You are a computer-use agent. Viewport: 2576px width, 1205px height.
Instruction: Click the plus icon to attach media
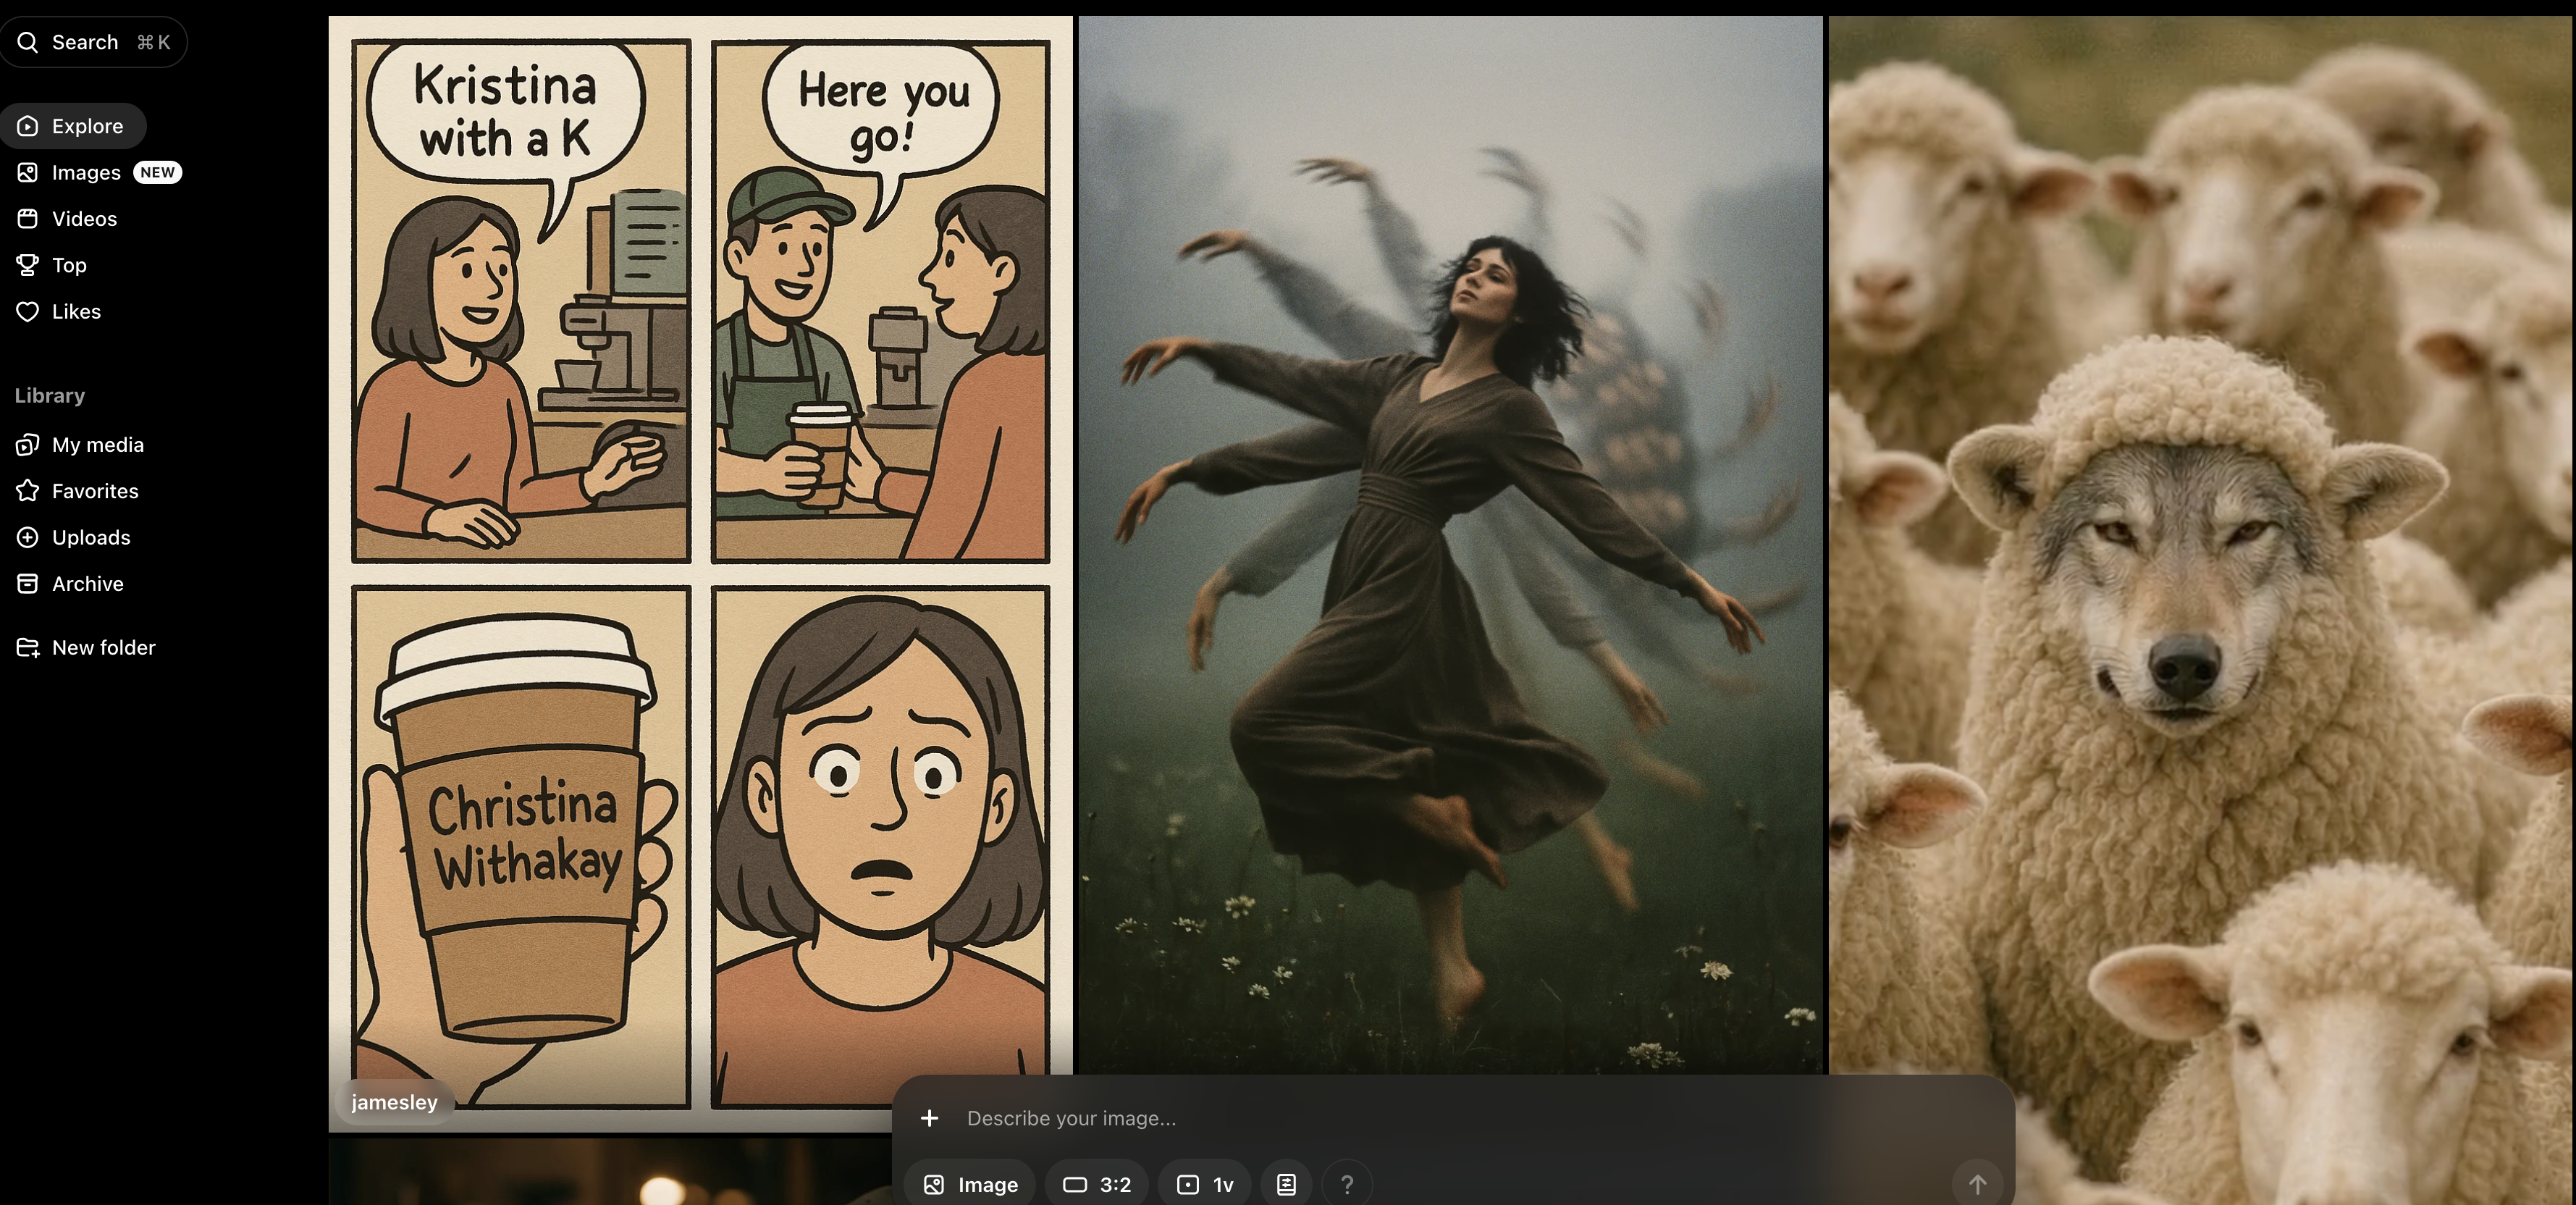(x=929, y=1118)
